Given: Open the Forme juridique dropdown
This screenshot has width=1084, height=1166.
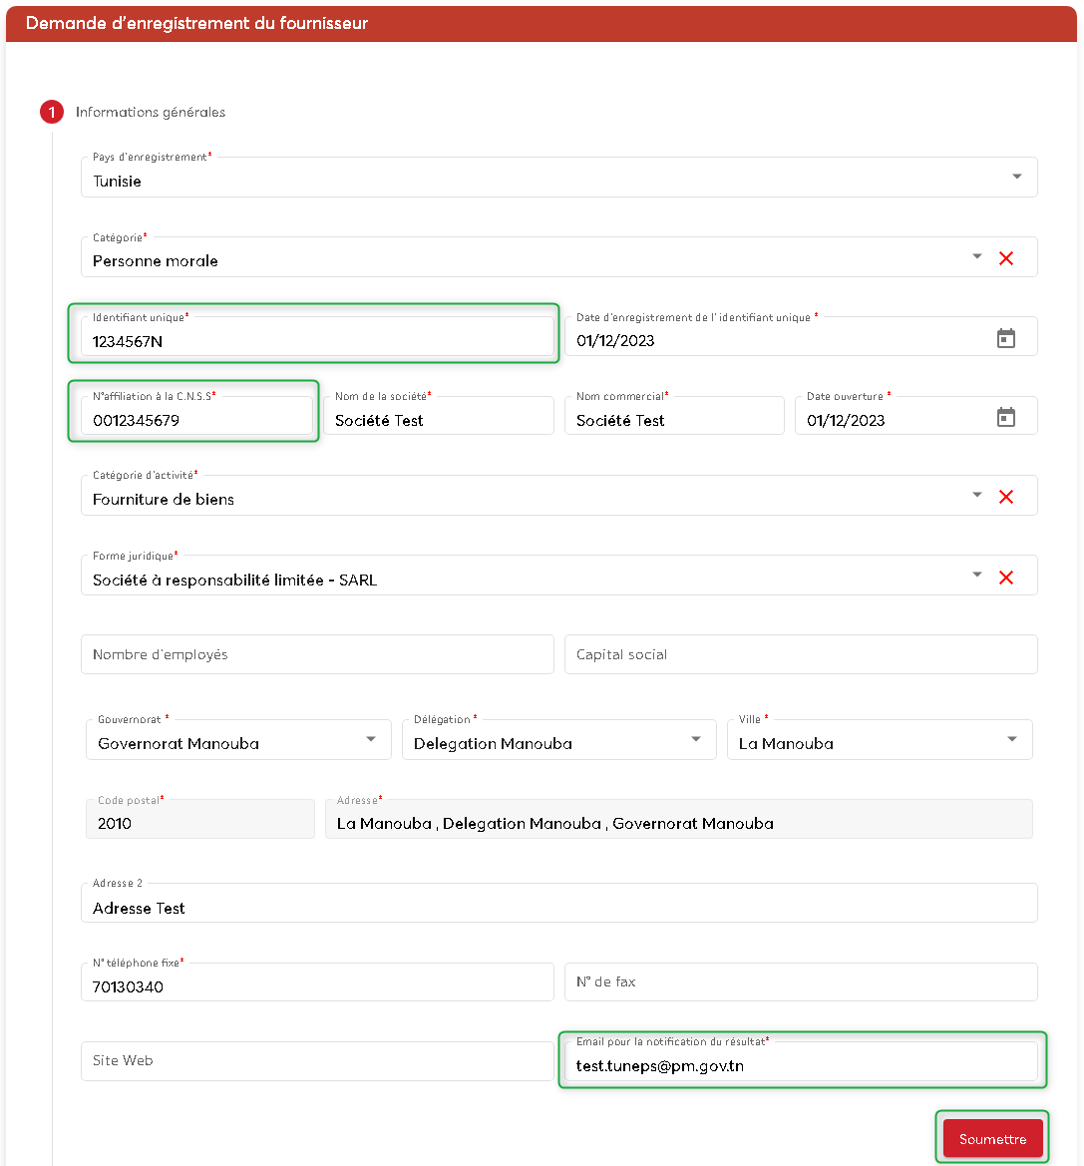Looking at the screenshot, I should point(977,576).
